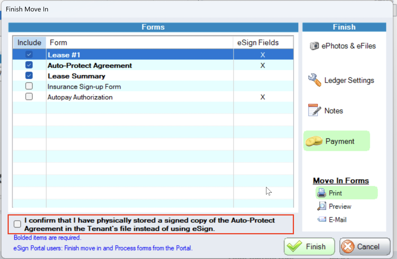Uncheck Auto-Protect Agreement include checkbox
The height and width of the screenshot is (259, 397).
pos(29,65)
